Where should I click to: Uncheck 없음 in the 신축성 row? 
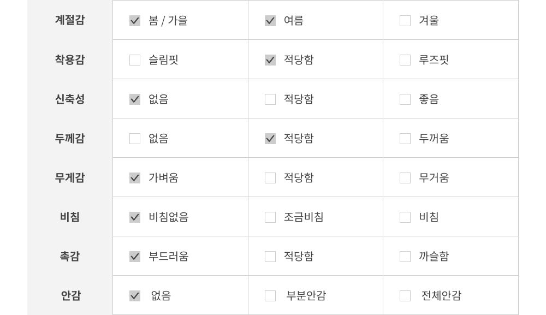[135, 99]
